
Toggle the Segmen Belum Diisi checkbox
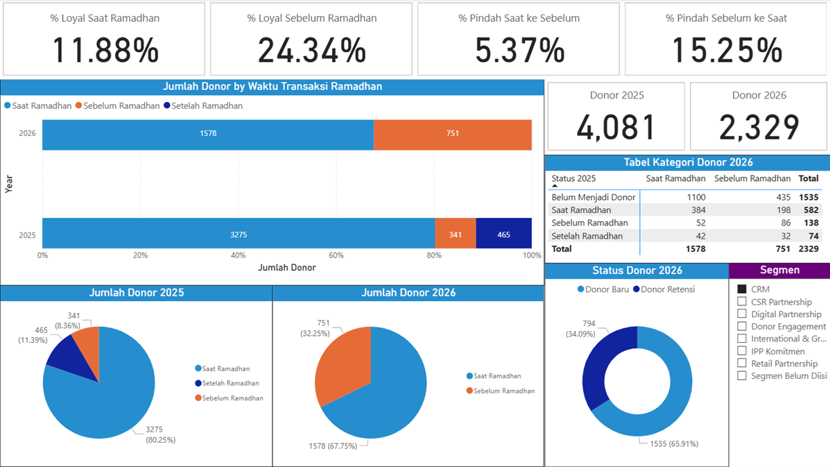click(x=742, y=375)
